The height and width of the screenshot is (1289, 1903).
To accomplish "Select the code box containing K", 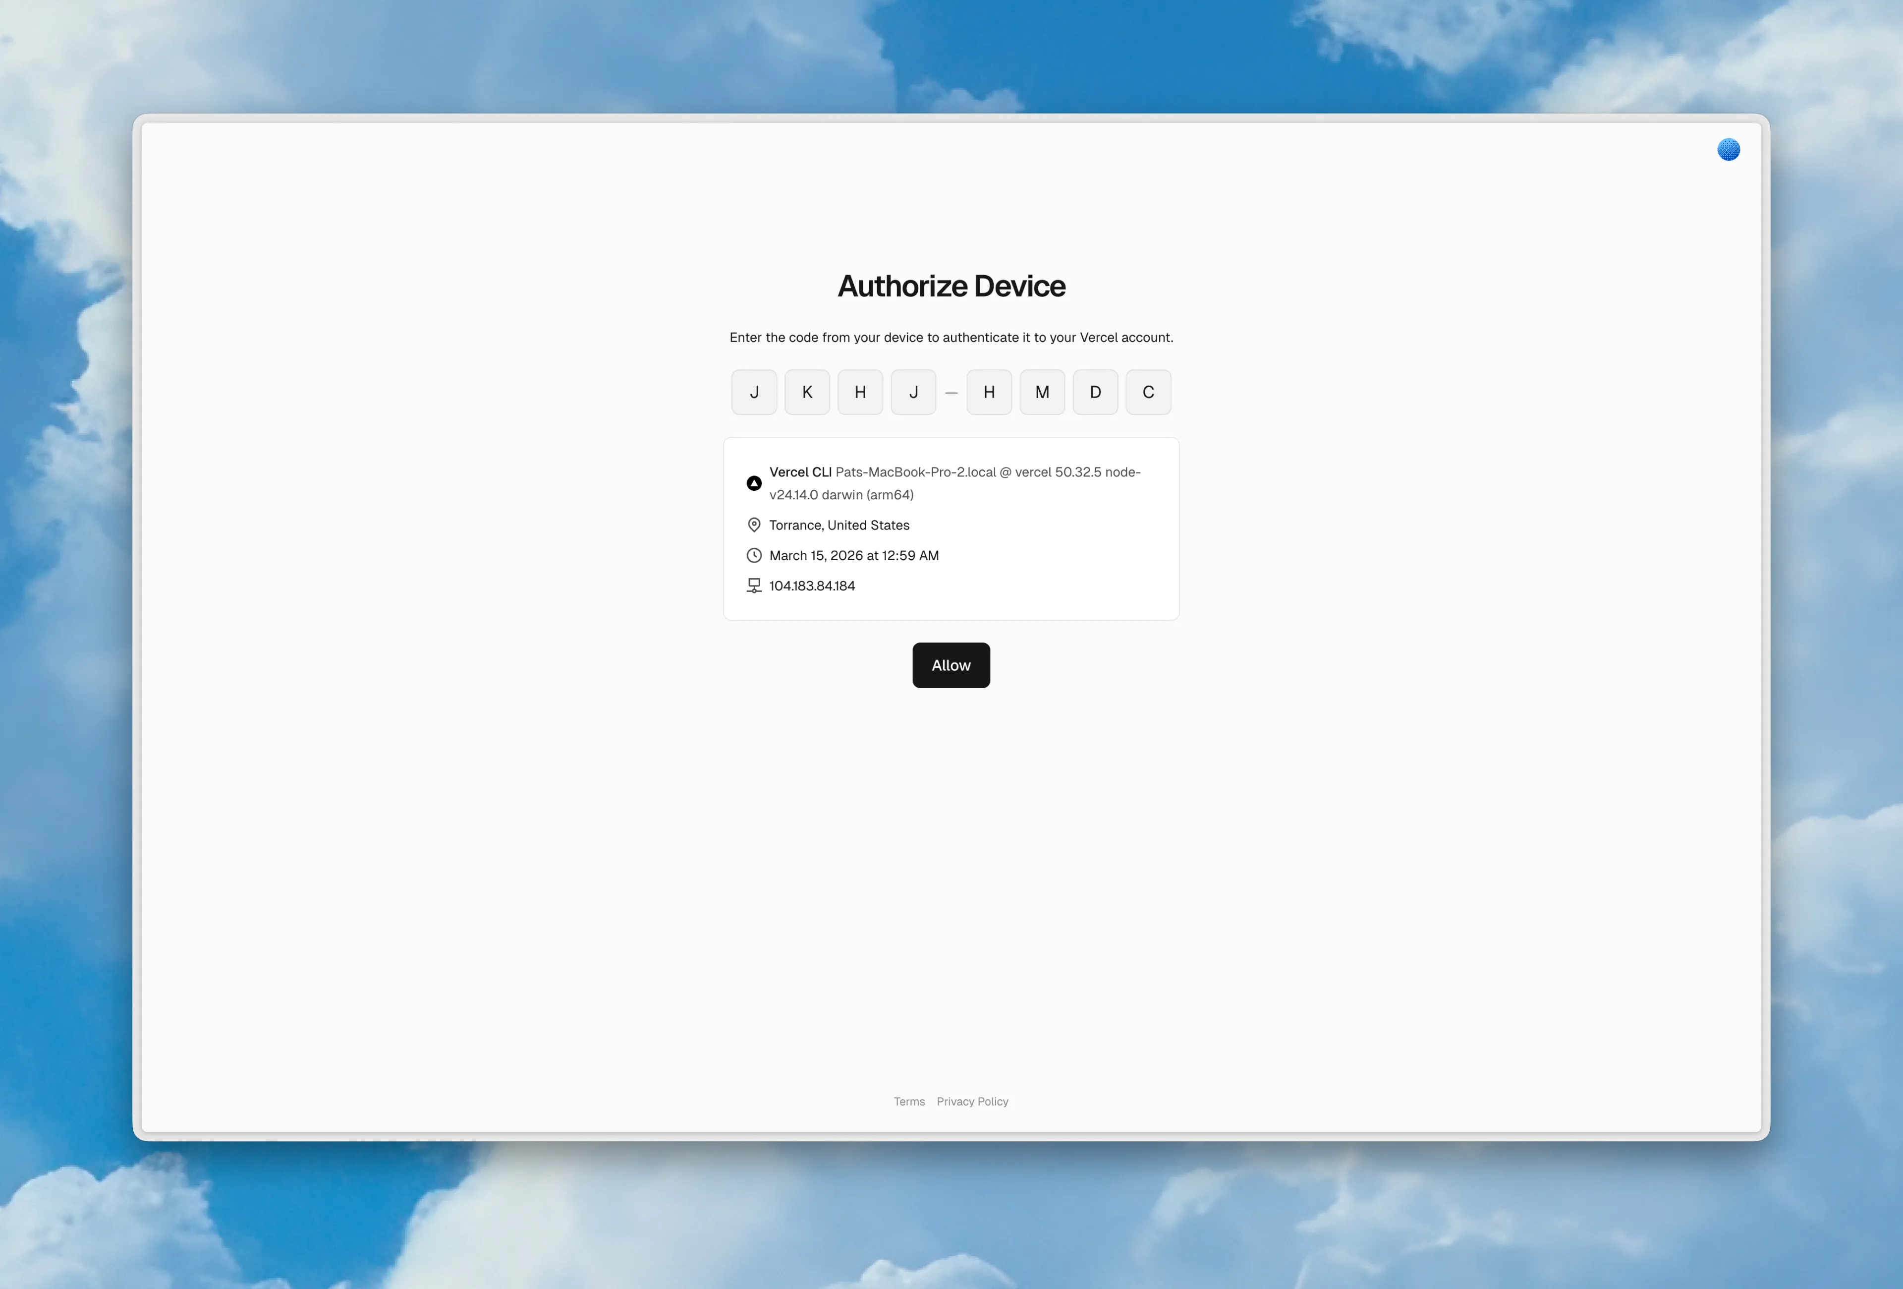I will (x=807, y=392).
